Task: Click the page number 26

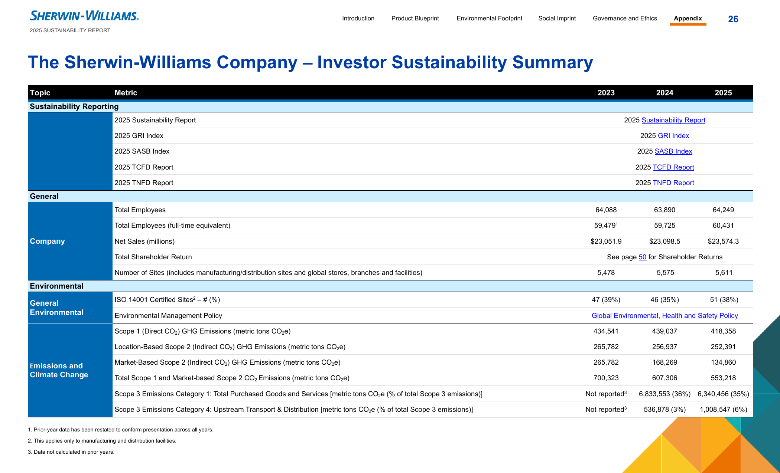Action: pyautogui.click(x=733, y=19)
